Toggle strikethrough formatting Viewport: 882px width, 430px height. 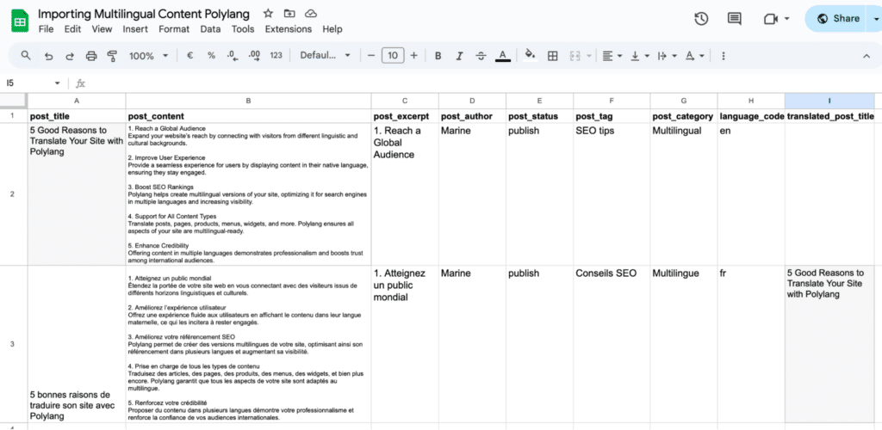point(481,56)
